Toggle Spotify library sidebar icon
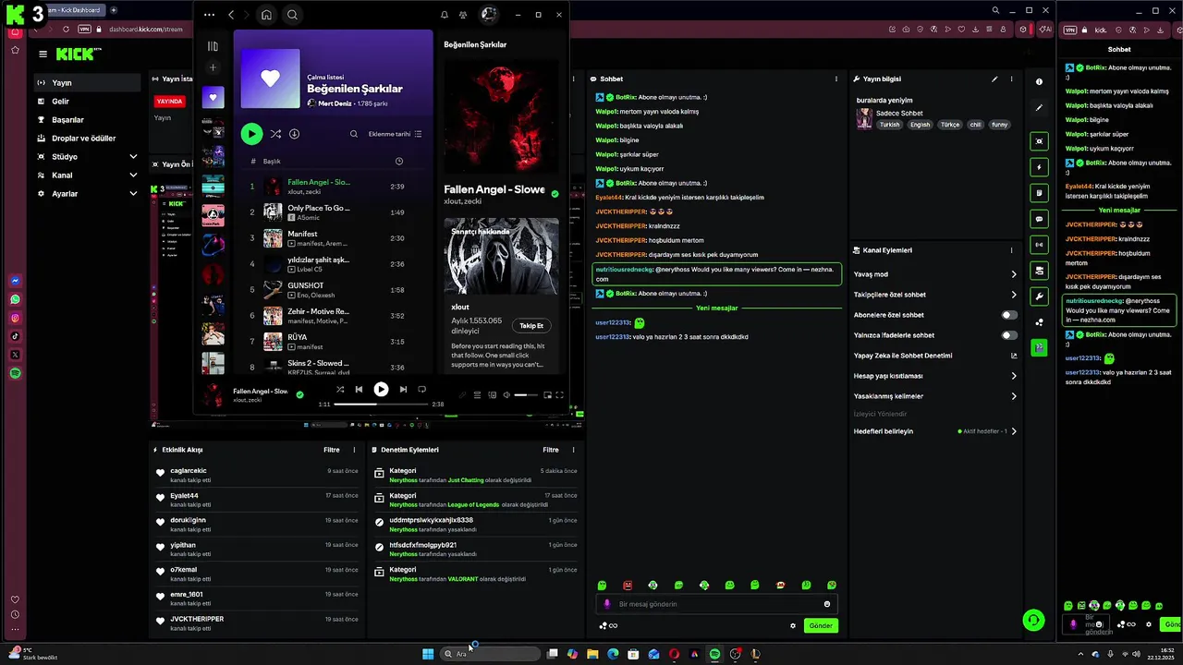This screenshot has height=665, width=1183. click(213, 46)
